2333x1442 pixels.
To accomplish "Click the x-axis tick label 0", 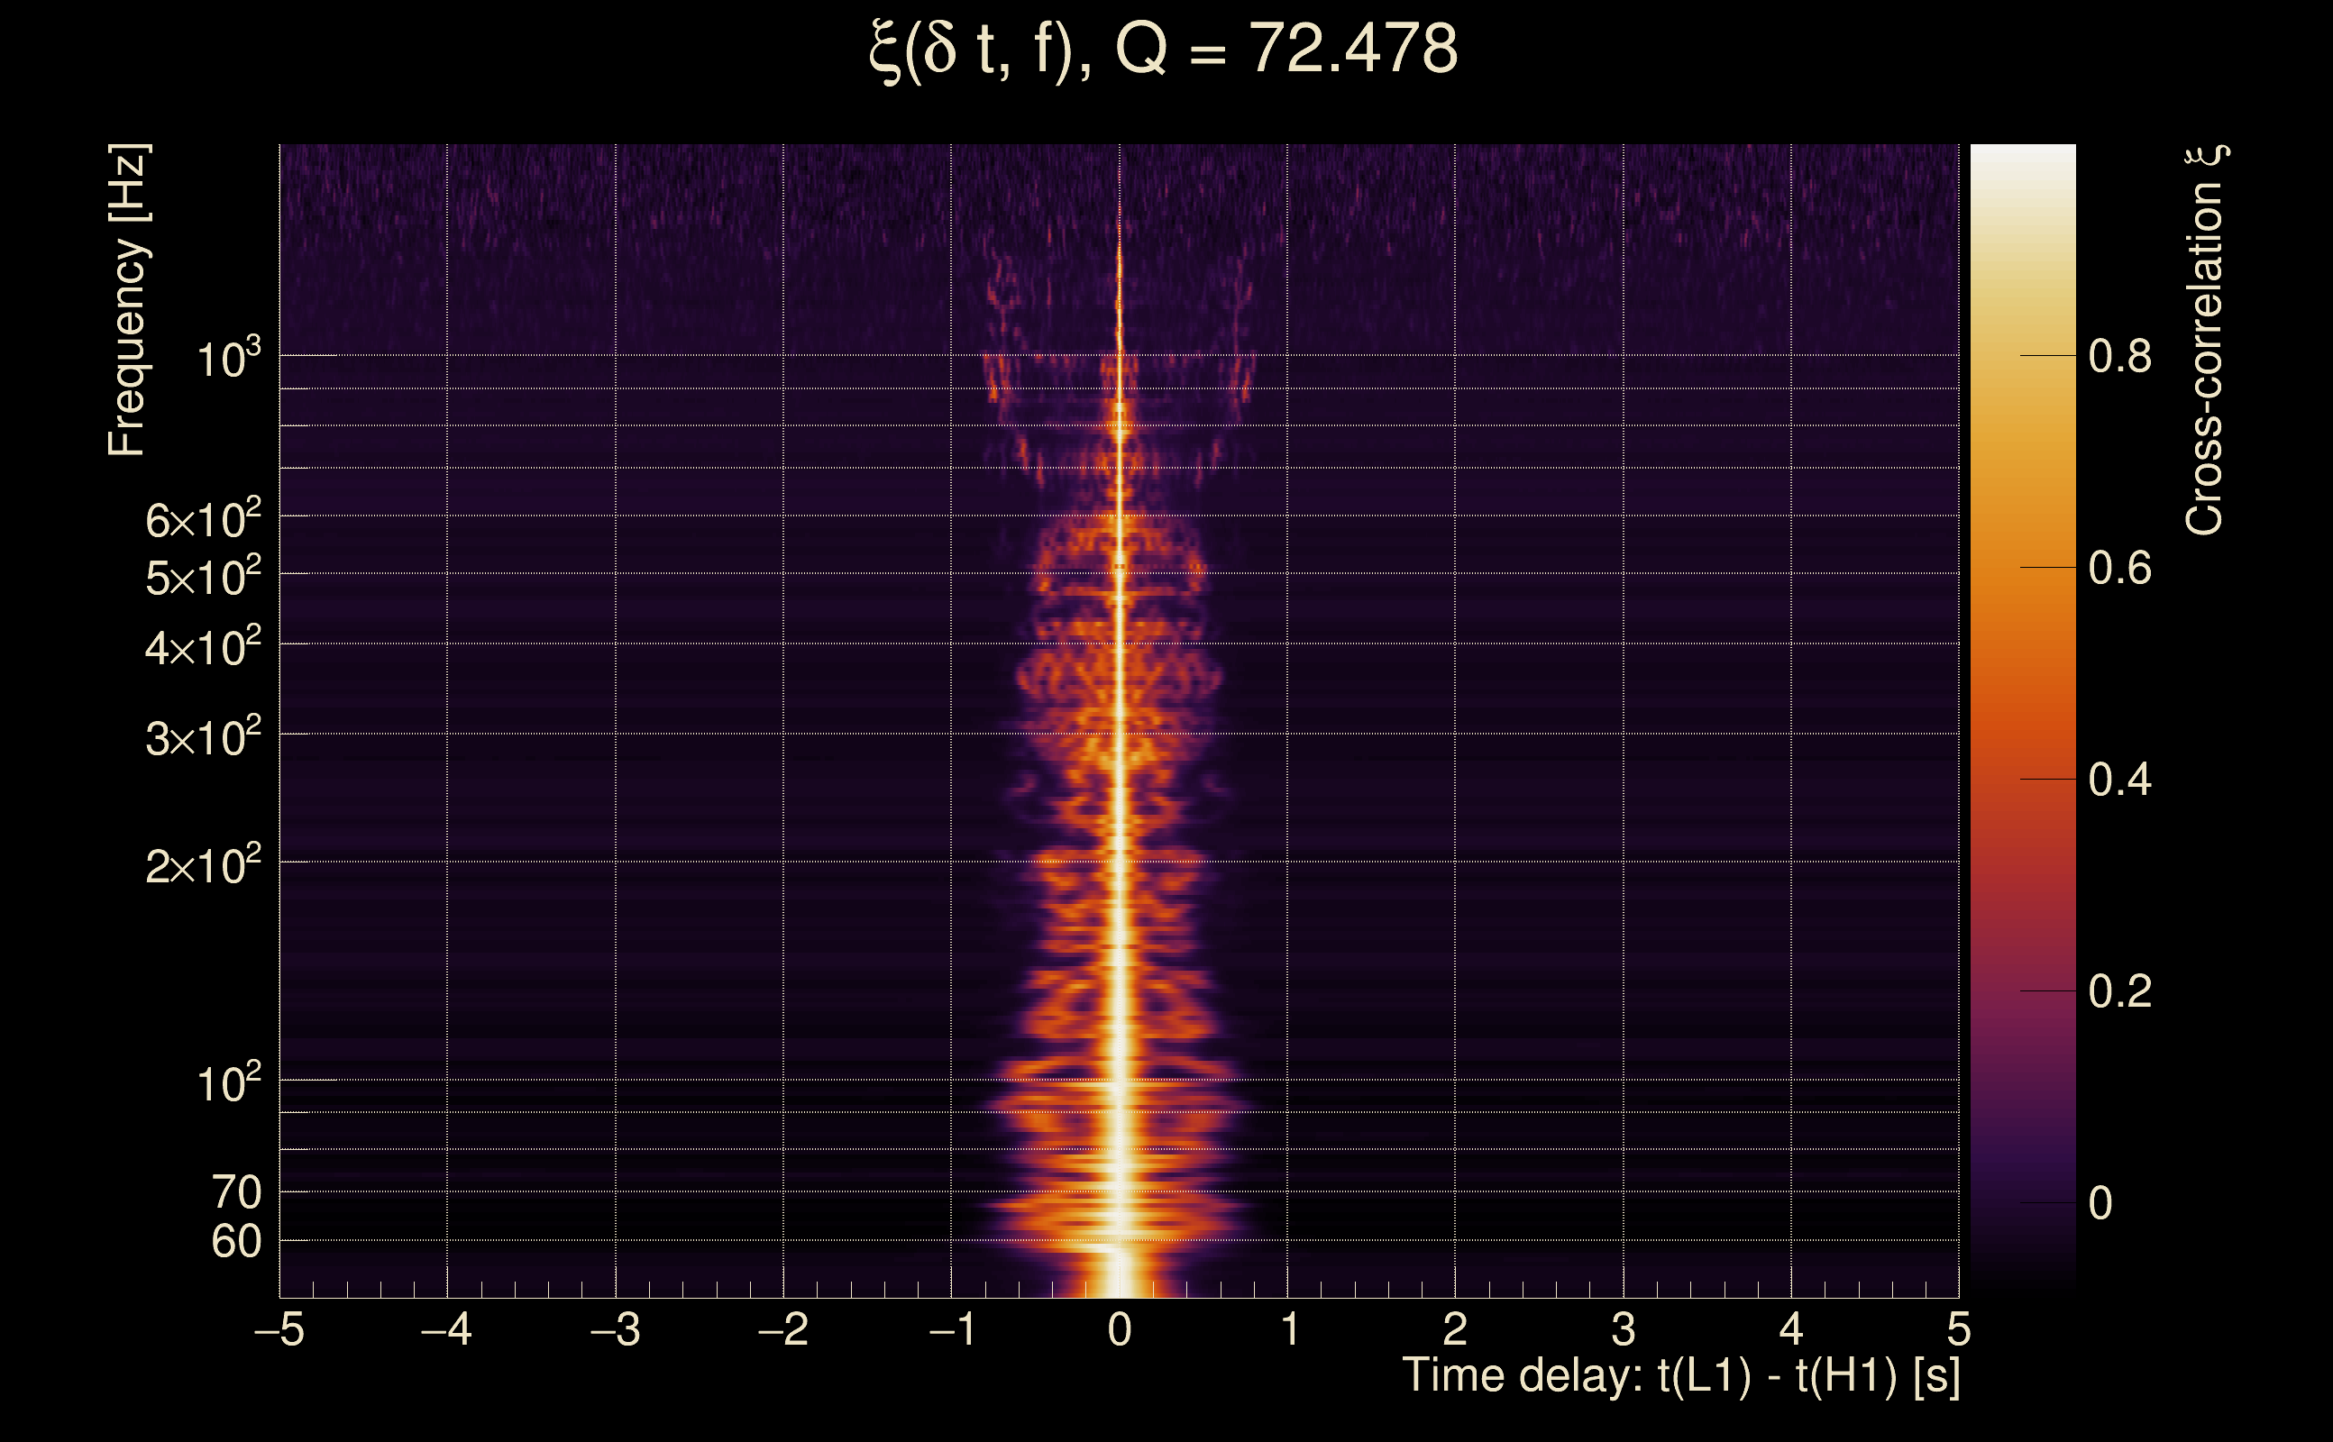I will click(x=1120, y=1329).
